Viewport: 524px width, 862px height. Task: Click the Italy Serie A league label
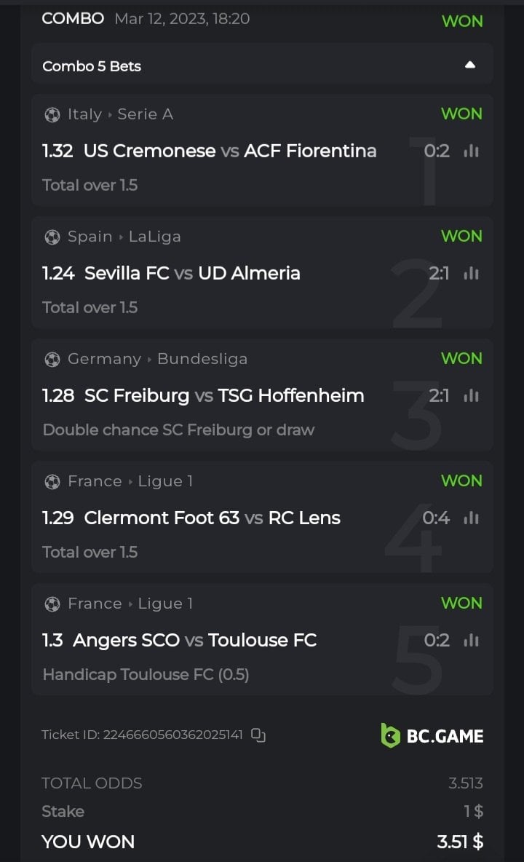pos(120,114)
